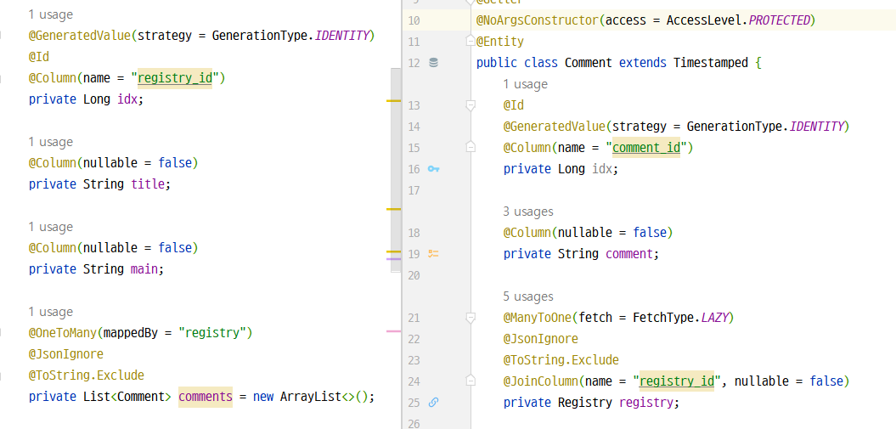Click the PROTECTED access level constant

pyautogui.click(x=779, y=20)
